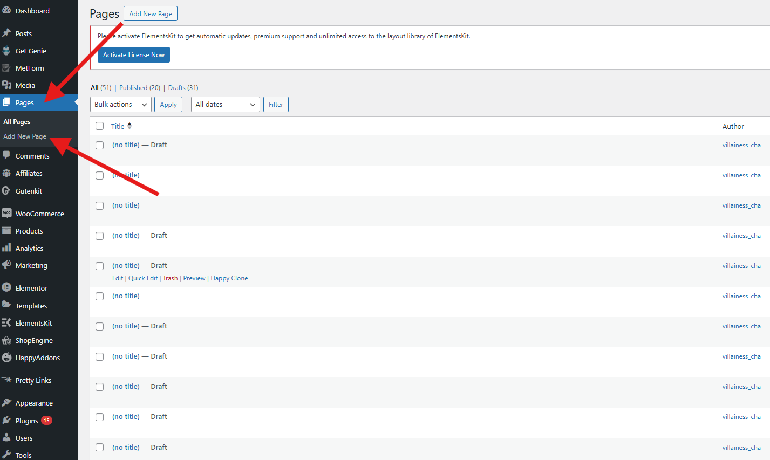The image size is (770, 460).
Task: Open the Pages menu in sidebar
Action: (39, 102)
